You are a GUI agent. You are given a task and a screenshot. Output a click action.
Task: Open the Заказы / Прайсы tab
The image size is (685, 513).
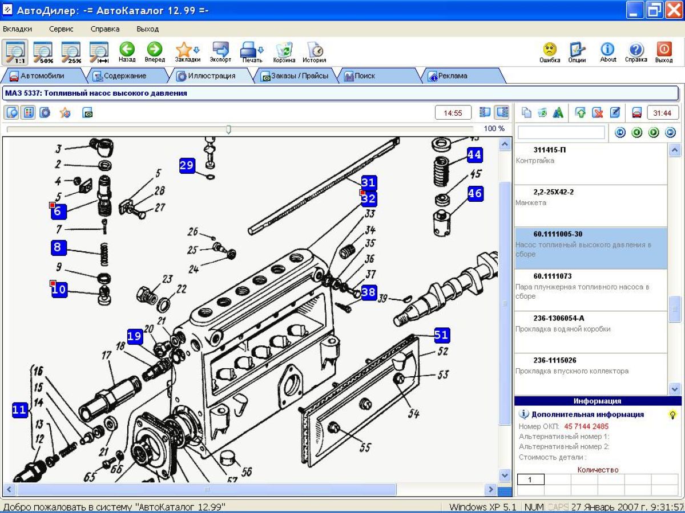click(295, 75)
